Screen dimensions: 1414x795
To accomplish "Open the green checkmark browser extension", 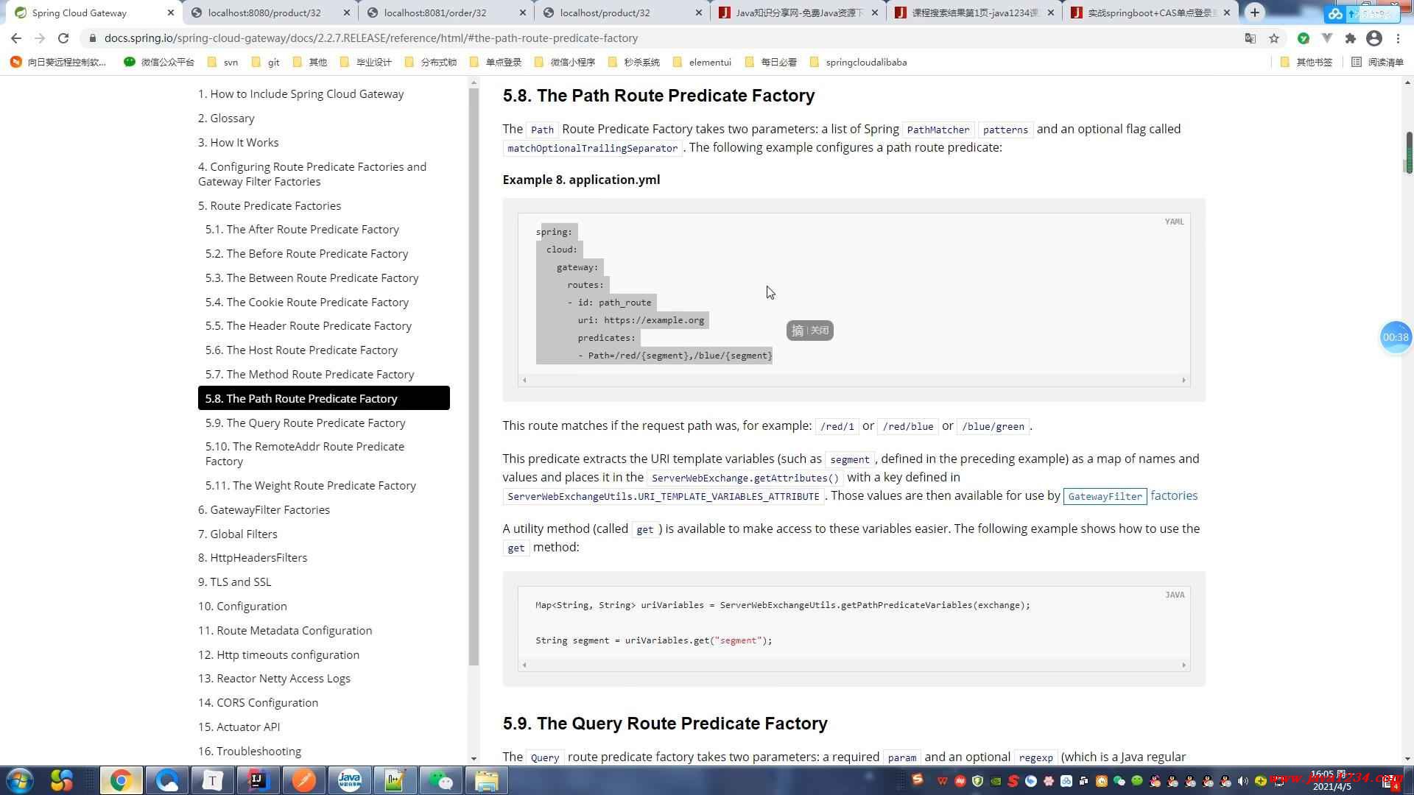I will coord(1304,38).
